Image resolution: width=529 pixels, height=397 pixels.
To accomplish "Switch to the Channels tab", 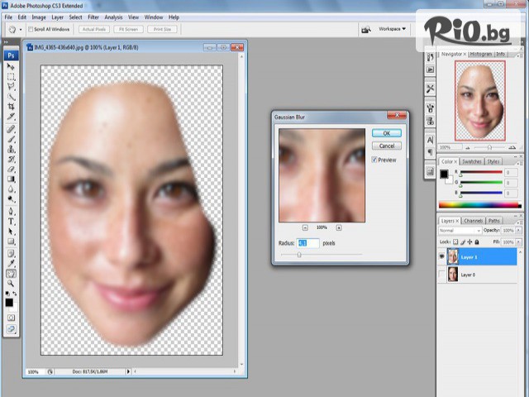I will [x=473, y=221].
